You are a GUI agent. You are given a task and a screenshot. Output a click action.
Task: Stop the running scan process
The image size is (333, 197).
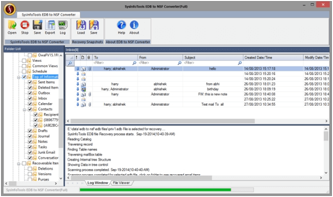point(24,25)
